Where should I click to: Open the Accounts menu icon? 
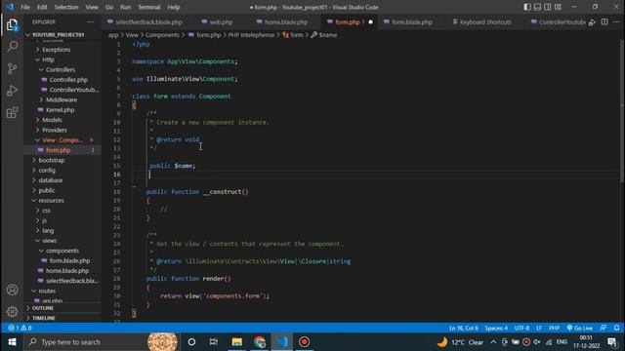pyautogui.click(x=12, y=290)
